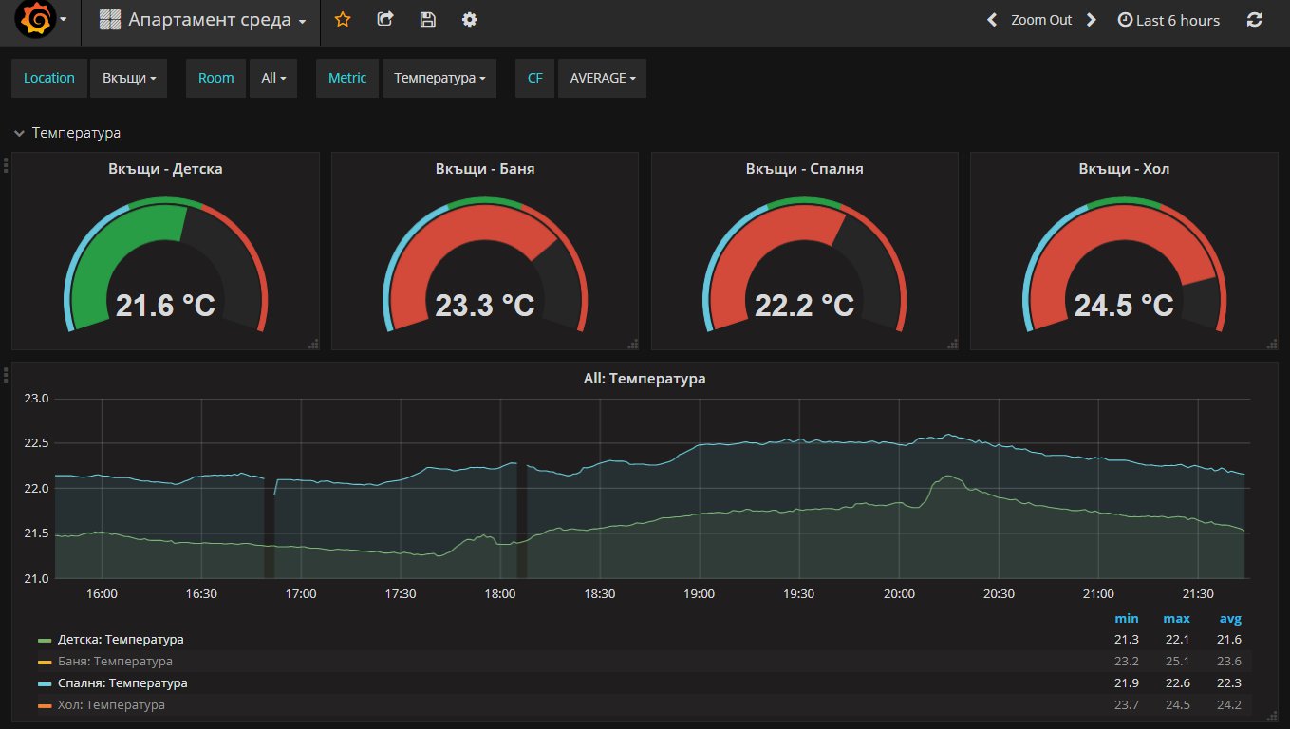Toggle Баня: Температура series in legend

tap(115, 662)
